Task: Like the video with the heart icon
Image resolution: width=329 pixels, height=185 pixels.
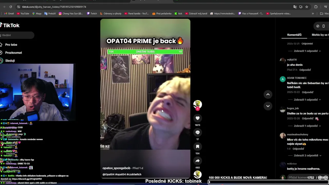Action: pos(197,118)
